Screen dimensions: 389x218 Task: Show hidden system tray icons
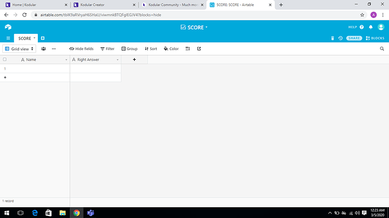click(330, 213)
